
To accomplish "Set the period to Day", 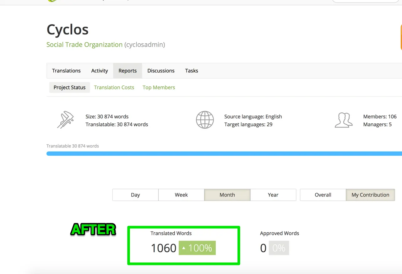I will pyautogui.click(x=135, y=195).
